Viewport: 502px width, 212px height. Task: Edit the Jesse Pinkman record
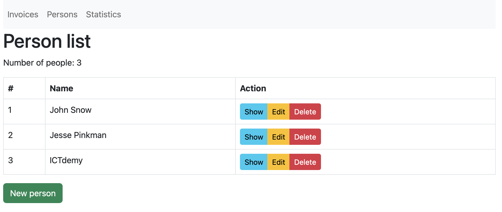[278, 137]
